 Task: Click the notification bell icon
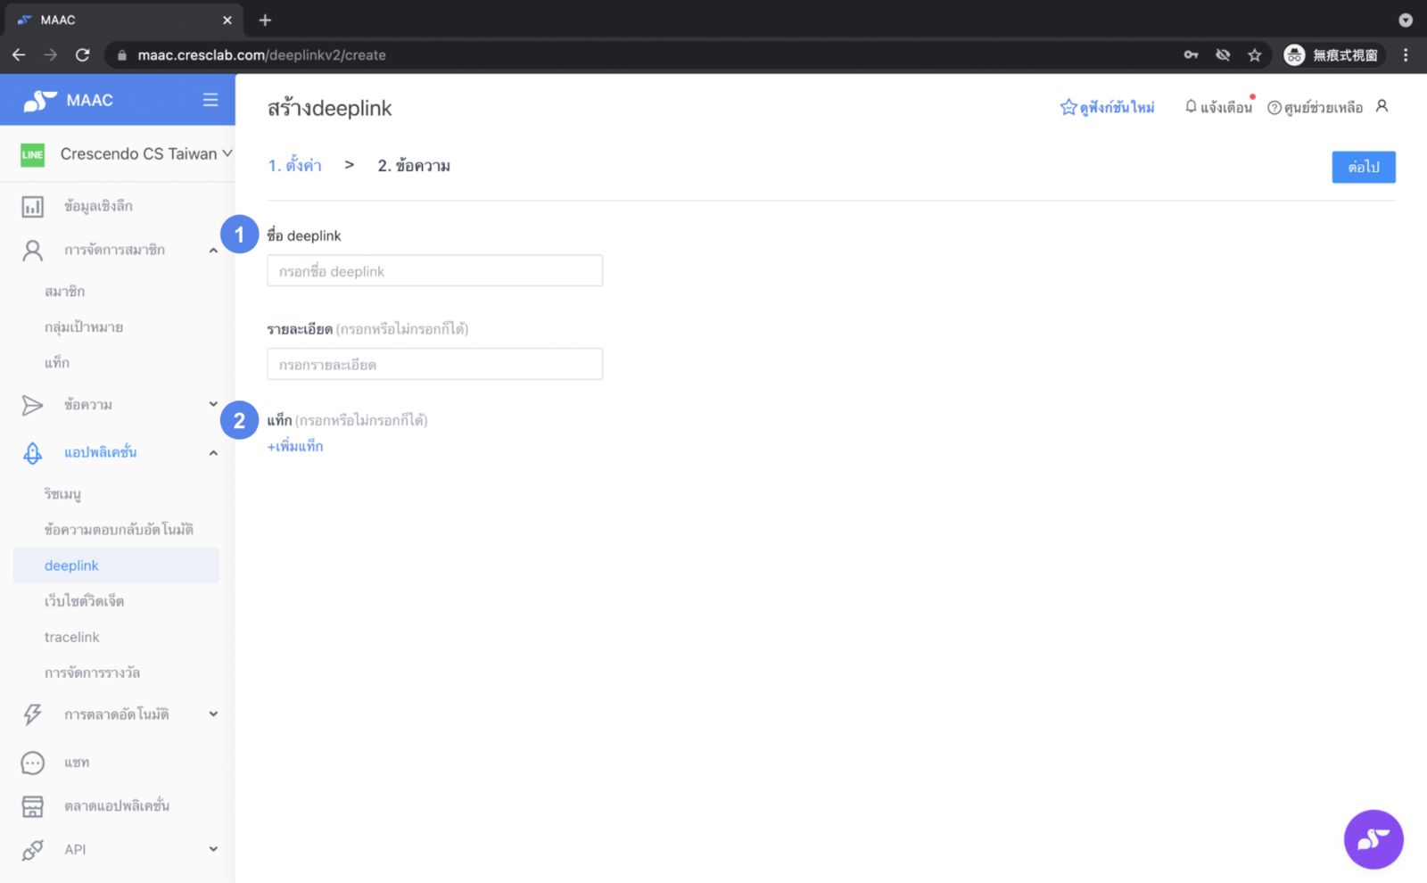point(1191,107)
